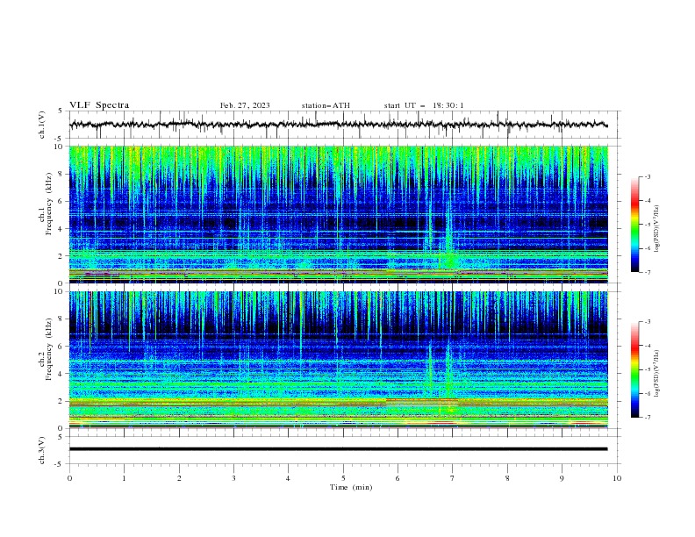Click the "-6" tick on ch.2 color bar
695x537 pixels.
[x=647, y=393]
